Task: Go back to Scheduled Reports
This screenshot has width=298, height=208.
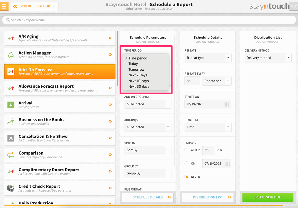Action: pyautogui.click(x=34, y=6)
